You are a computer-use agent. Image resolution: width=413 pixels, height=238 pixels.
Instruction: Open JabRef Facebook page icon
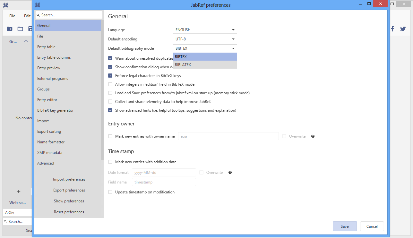pos(392,29)
